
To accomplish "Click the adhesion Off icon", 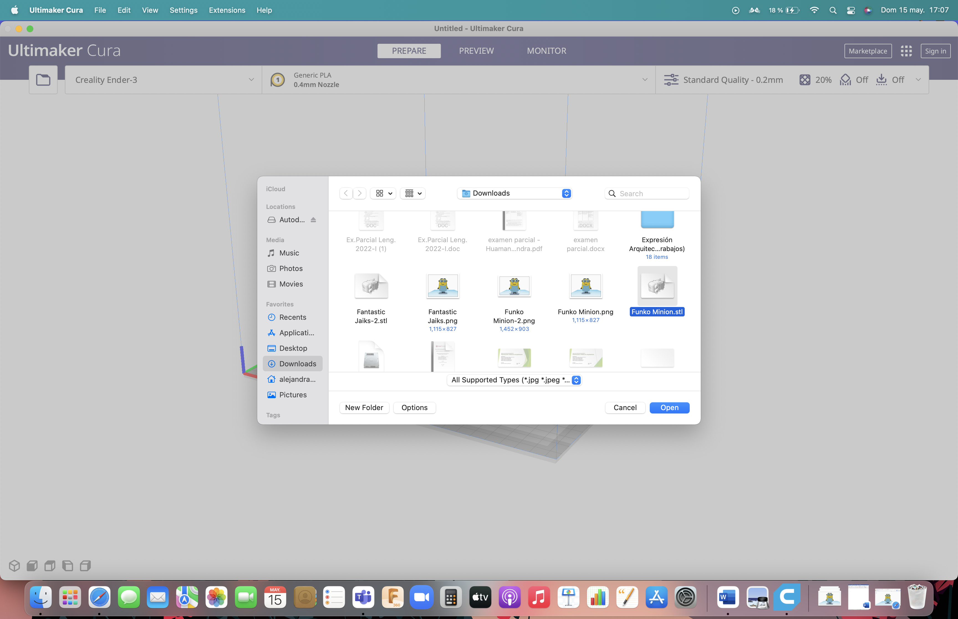I will [x=881, y=80].
